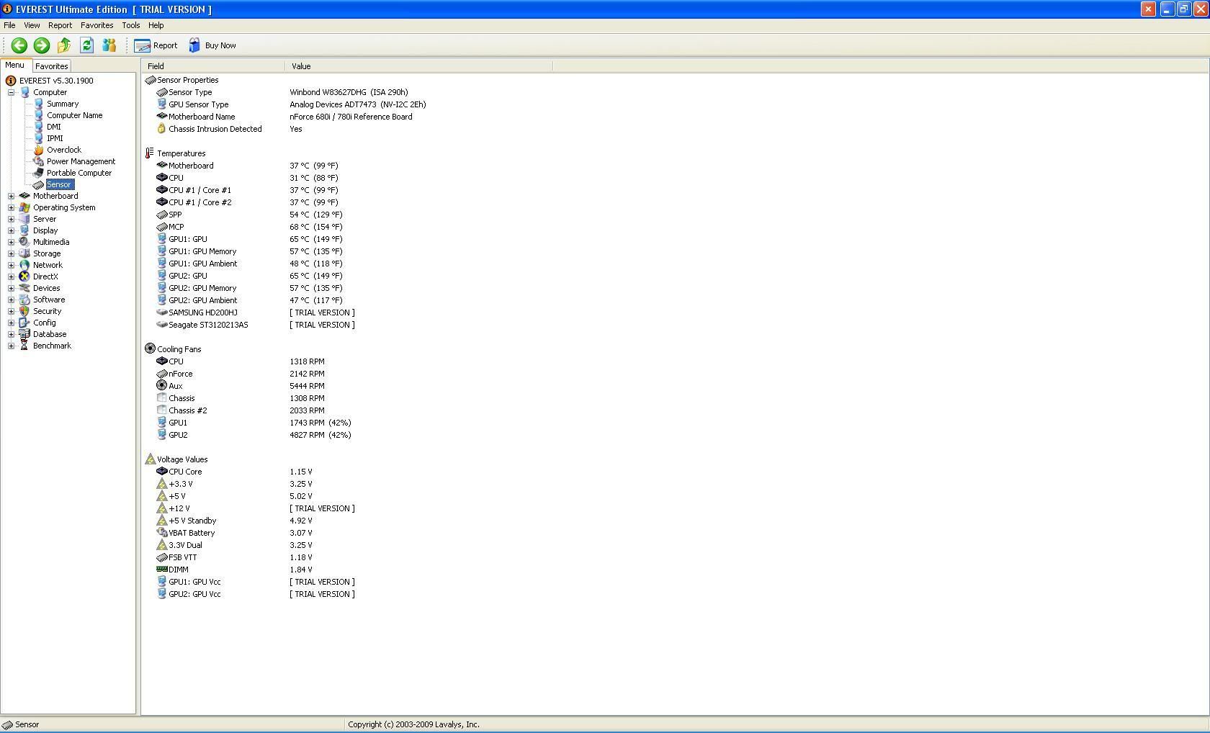Expand the Motherboard tree node
This screenshot has height=733, width=1210.
(x=12, y=196)
